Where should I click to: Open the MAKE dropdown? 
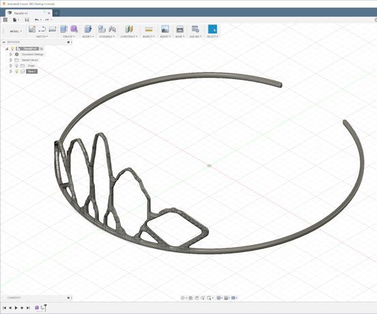point(179,37)
